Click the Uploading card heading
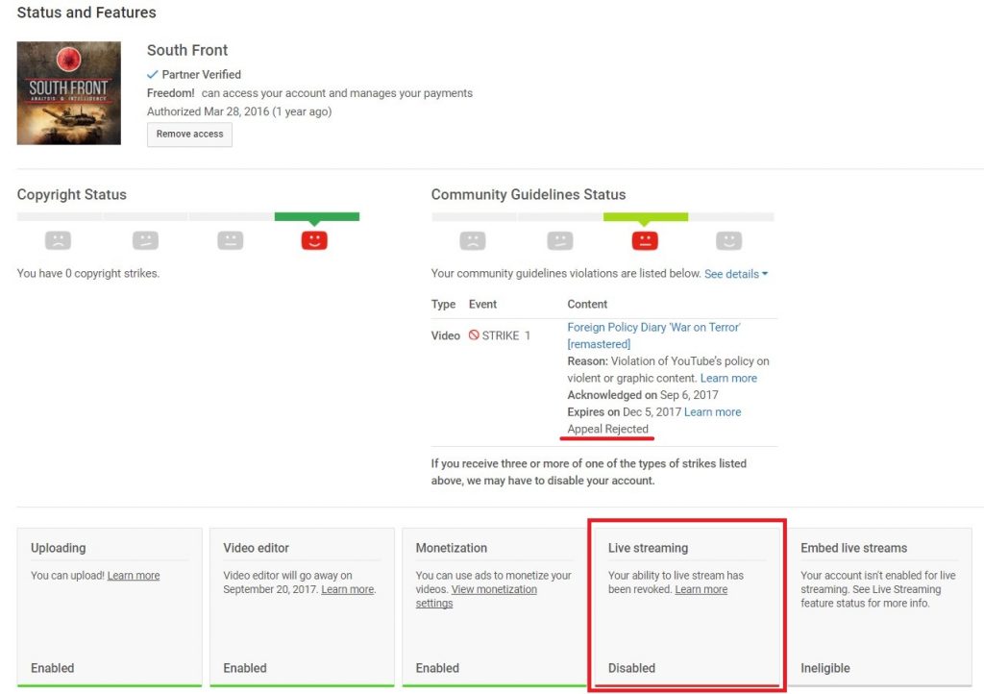984x694 pixels. (59, 548)
